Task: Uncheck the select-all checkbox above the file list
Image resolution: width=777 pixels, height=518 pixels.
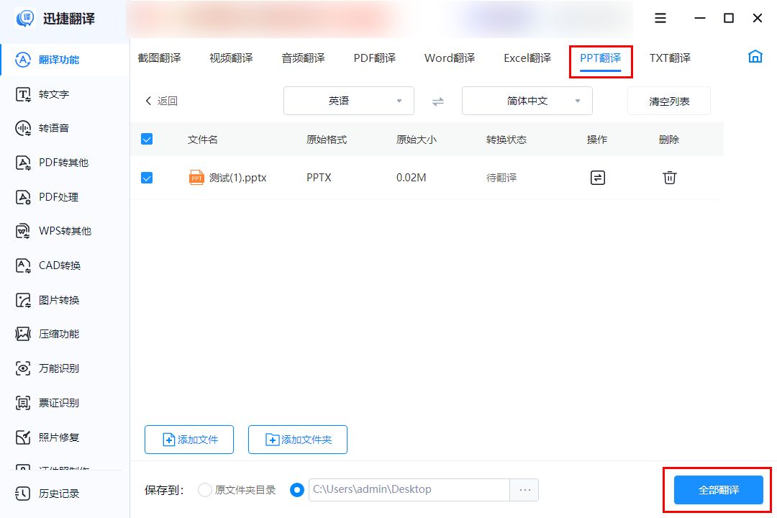Action: [x=147, y=139]
